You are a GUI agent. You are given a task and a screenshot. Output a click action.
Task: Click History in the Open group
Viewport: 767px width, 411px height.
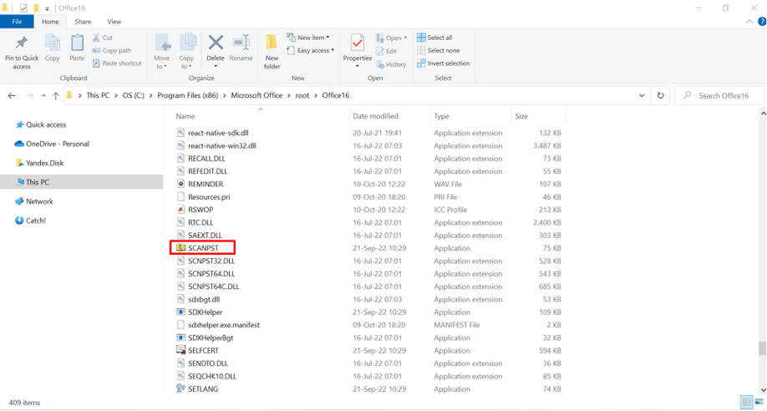click(x=391, y=64)
